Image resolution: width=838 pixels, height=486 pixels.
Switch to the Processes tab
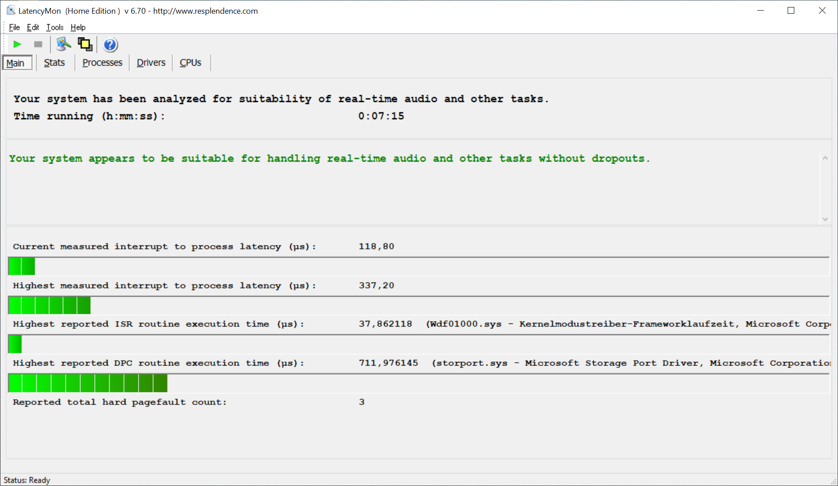102,63
